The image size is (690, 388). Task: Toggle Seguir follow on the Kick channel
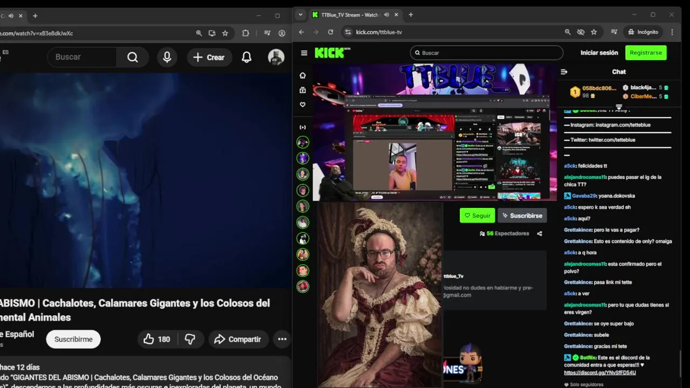(477, 216)
